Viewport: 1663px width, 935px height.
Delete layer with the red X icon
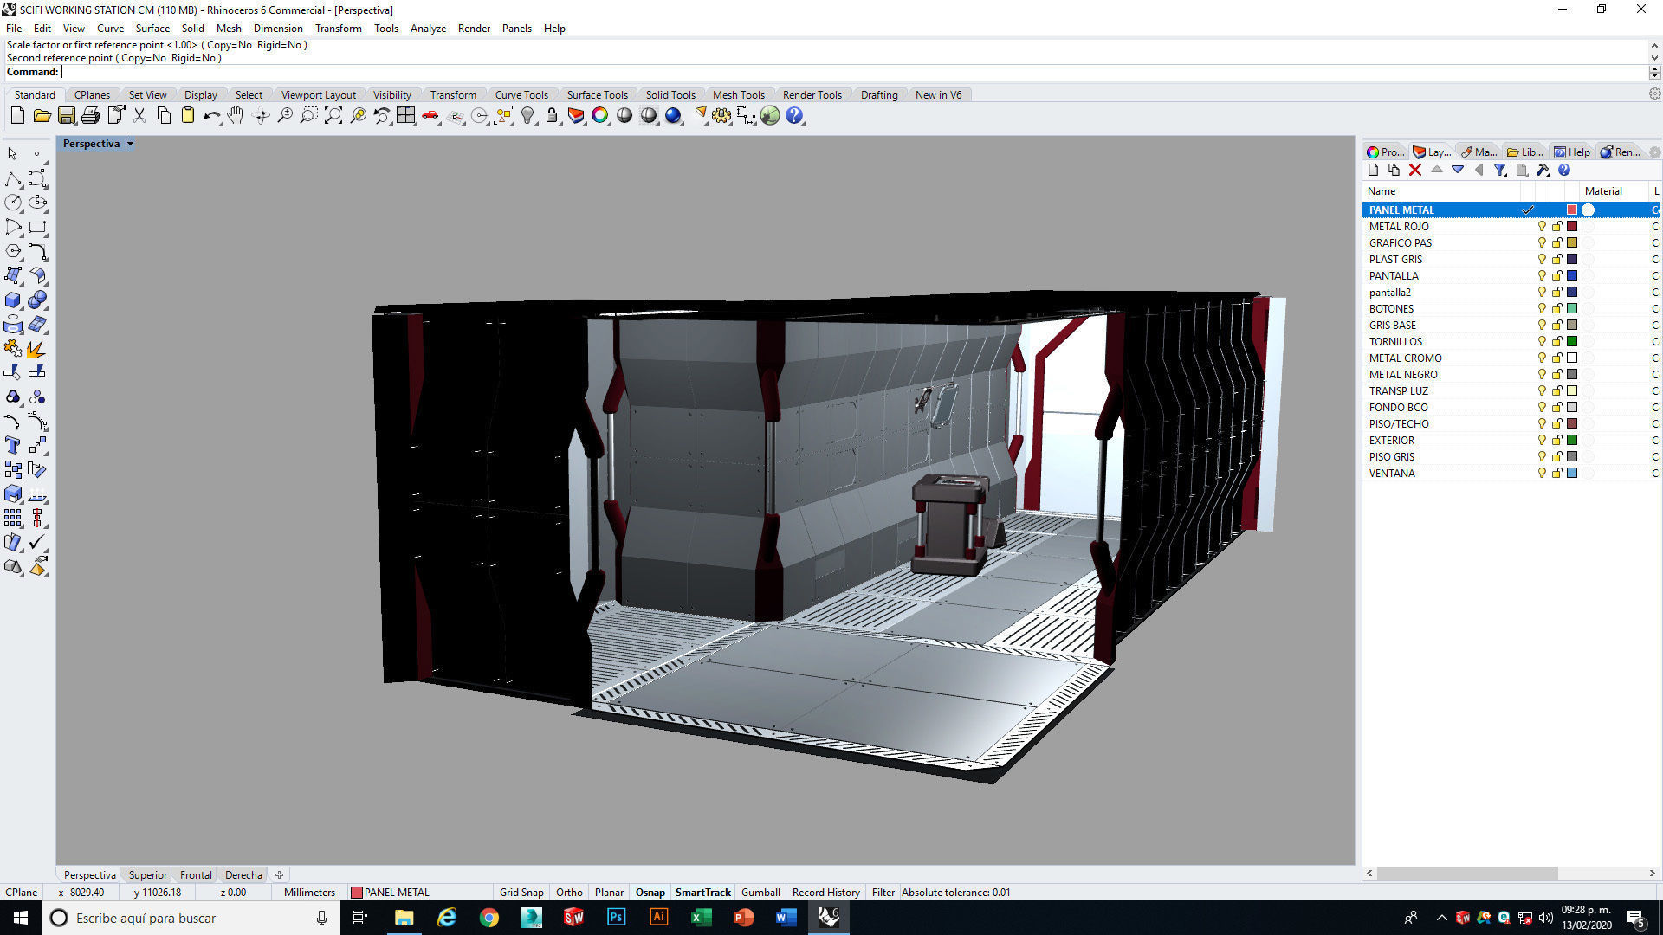click(x=1415, y=171)
